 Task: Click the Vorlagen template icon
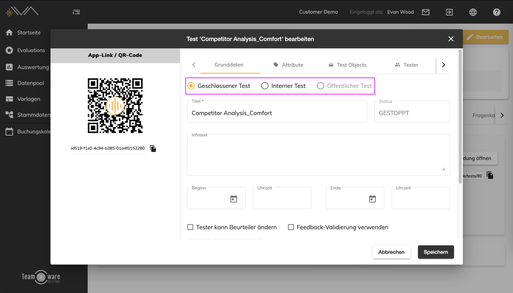point(9,99)
